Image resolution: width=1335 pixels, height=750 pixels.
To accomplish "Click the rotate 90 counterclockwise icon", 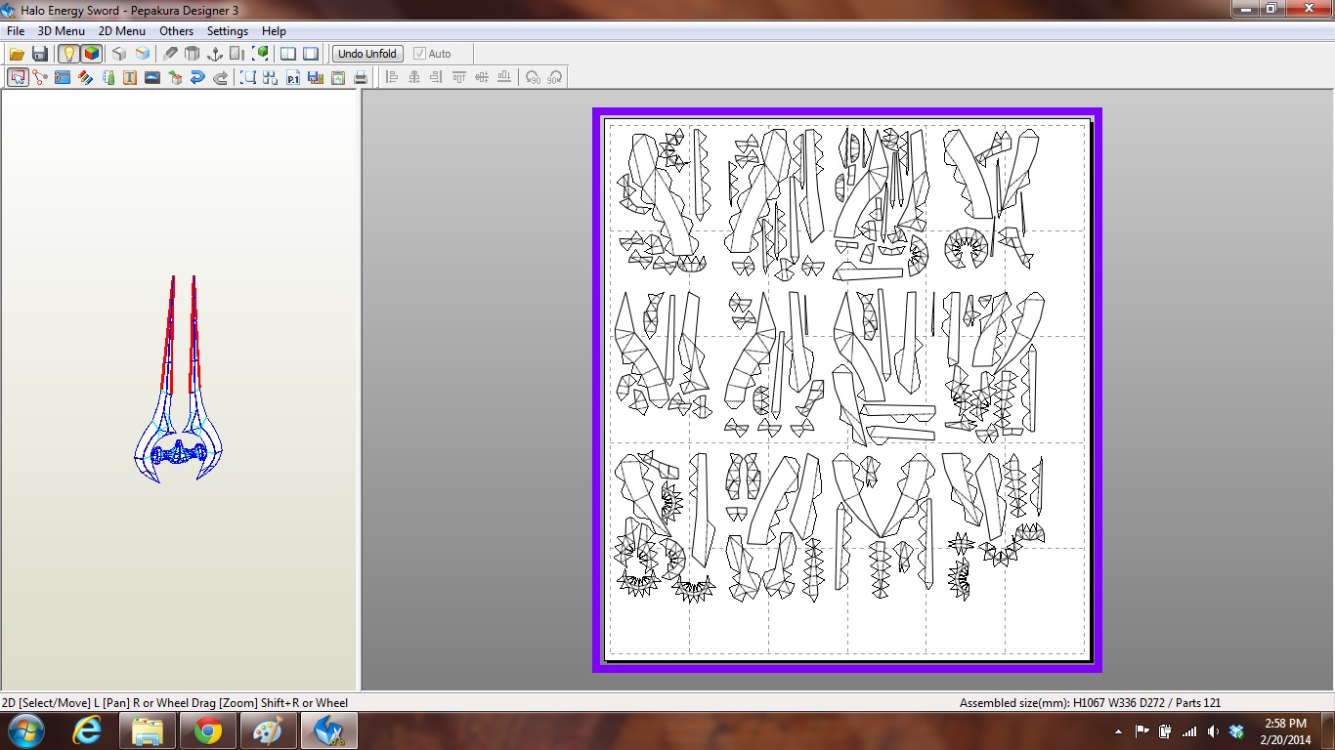I will tap(533, 77).
